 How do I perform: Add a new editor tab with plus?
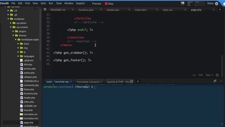coord(220,10)
